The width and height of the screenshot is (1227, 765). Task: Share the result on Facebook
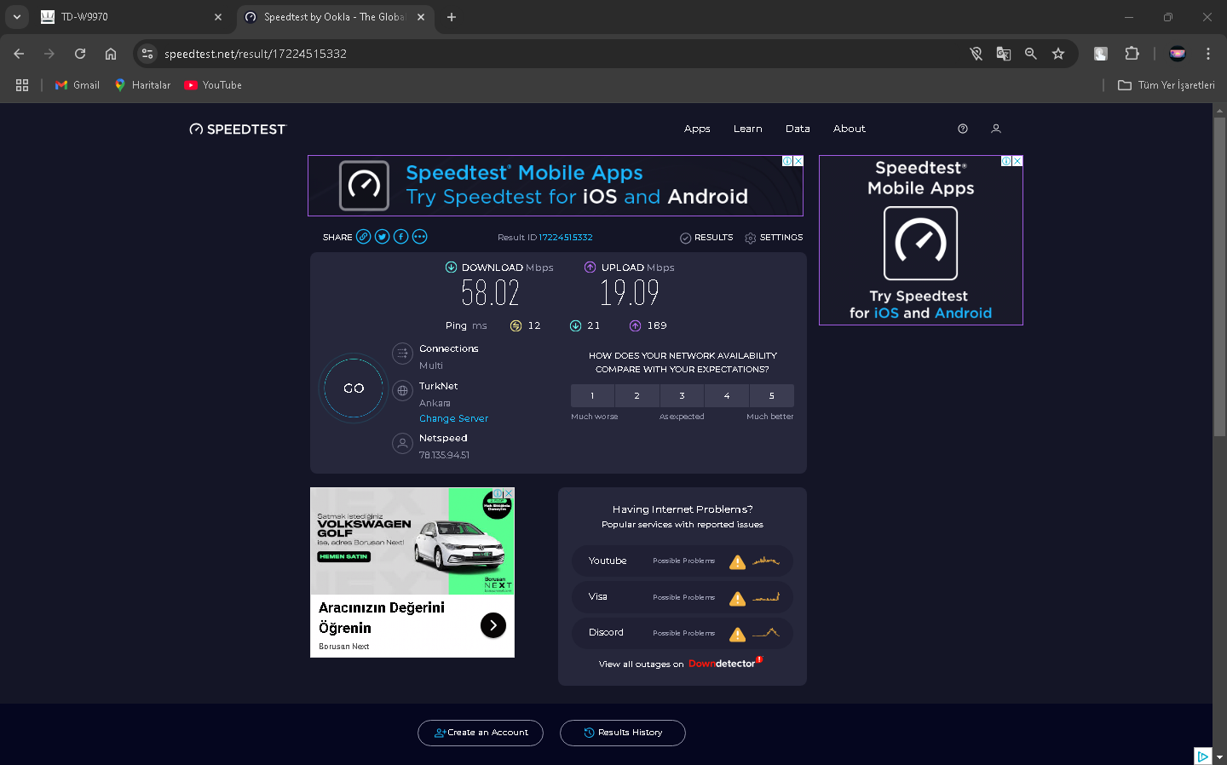401,237
